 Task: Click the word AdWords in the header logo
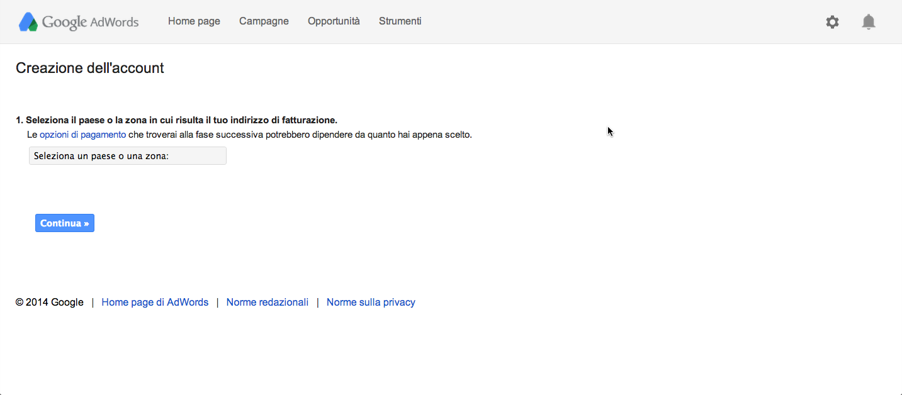pos(115,22)
